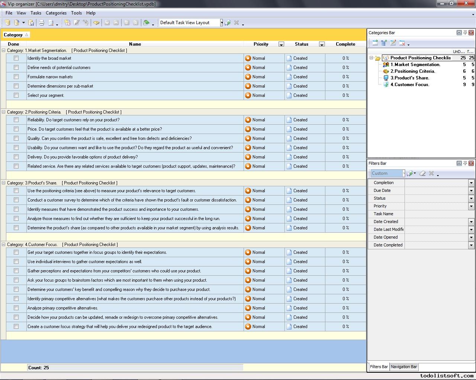The width and height of the screenshot is (476, 380).
Task: Click the eraser clear filter icon
Action: tap(422, 173)
